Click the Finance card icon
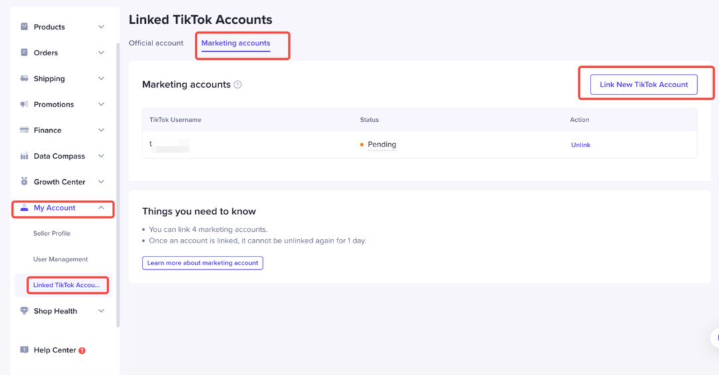The height and width of the screenshot is (375, 719). (25, 130)
